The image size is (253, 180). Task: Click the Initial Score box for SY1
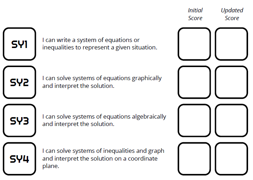tap(194, 44)
